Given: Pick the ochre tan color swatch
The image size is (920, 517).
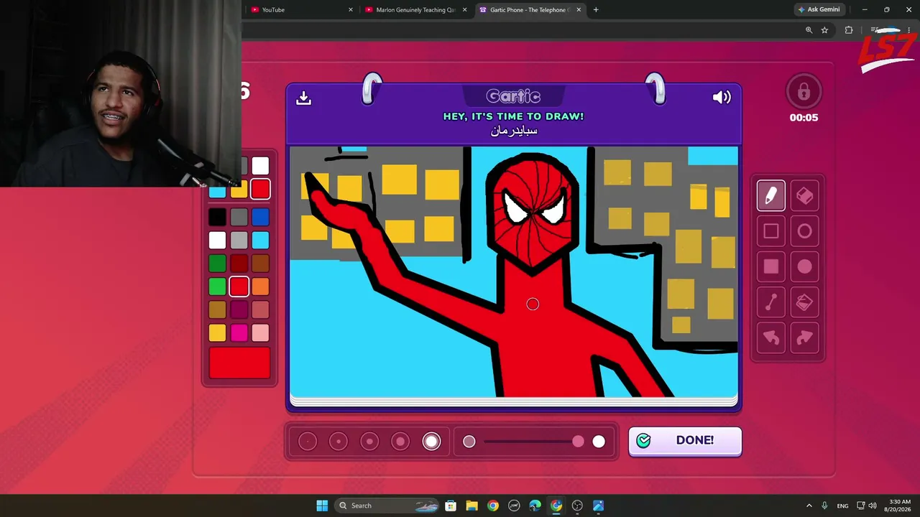Looking at the screenshot, I should [217, 309].
